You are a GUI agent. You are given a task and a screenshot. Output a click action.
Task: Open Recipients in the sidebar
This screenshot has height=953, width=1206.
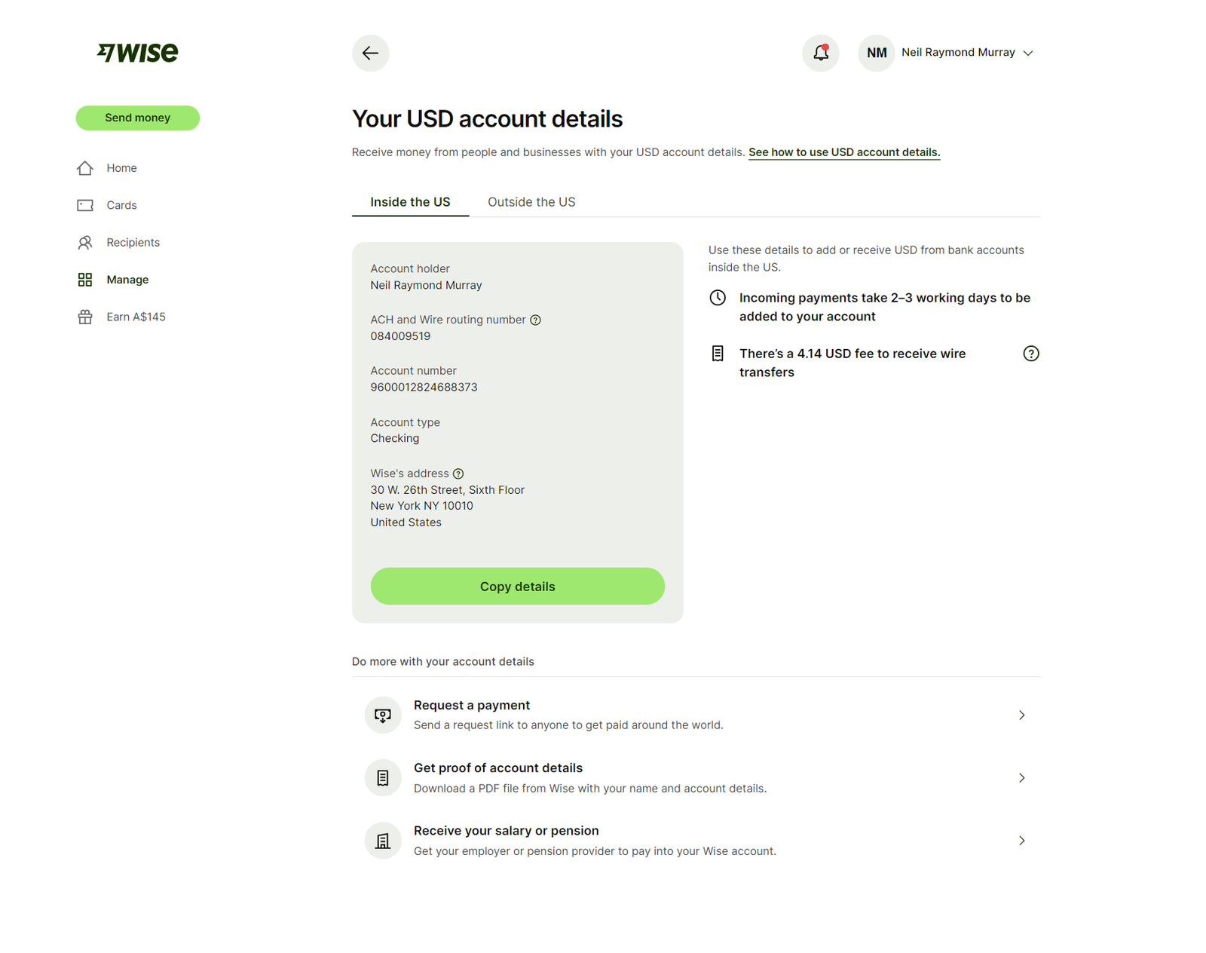coord(133,242)
